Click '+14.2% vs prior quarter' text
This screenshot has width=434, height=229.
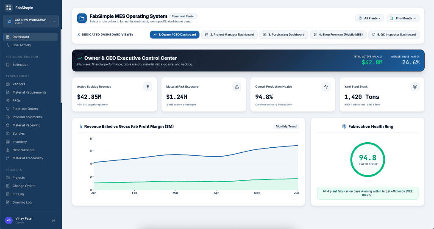coord(92,105)
